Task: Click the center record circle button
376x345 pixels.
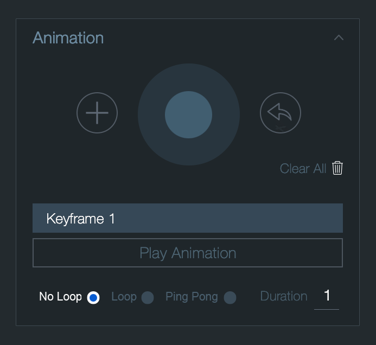Action: (x=188, y=114)
